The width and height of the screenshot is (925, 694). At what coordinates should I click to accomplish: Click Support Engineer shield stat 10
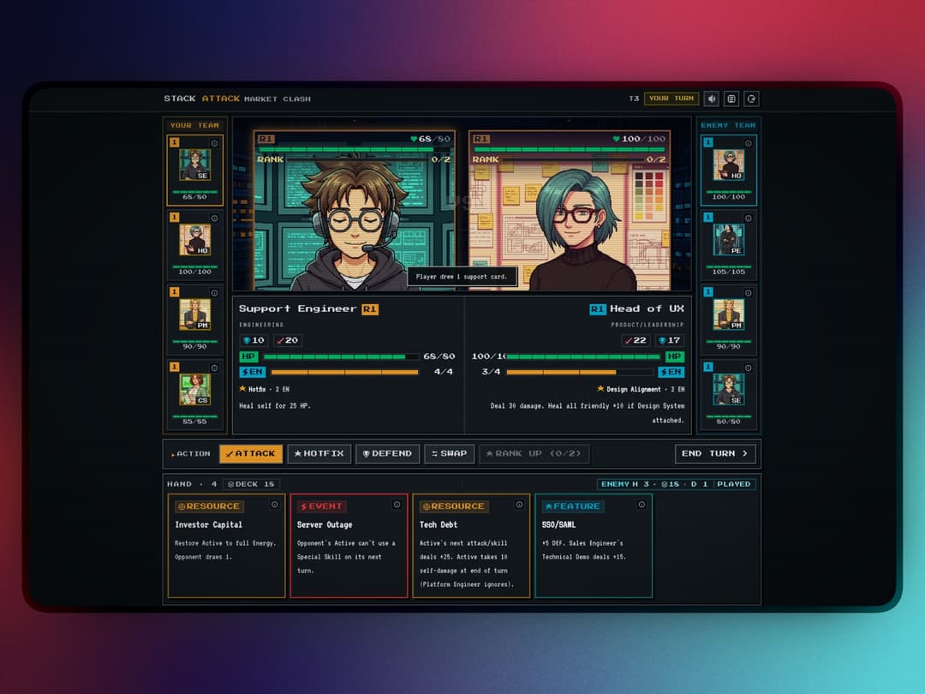click(254, 340)
